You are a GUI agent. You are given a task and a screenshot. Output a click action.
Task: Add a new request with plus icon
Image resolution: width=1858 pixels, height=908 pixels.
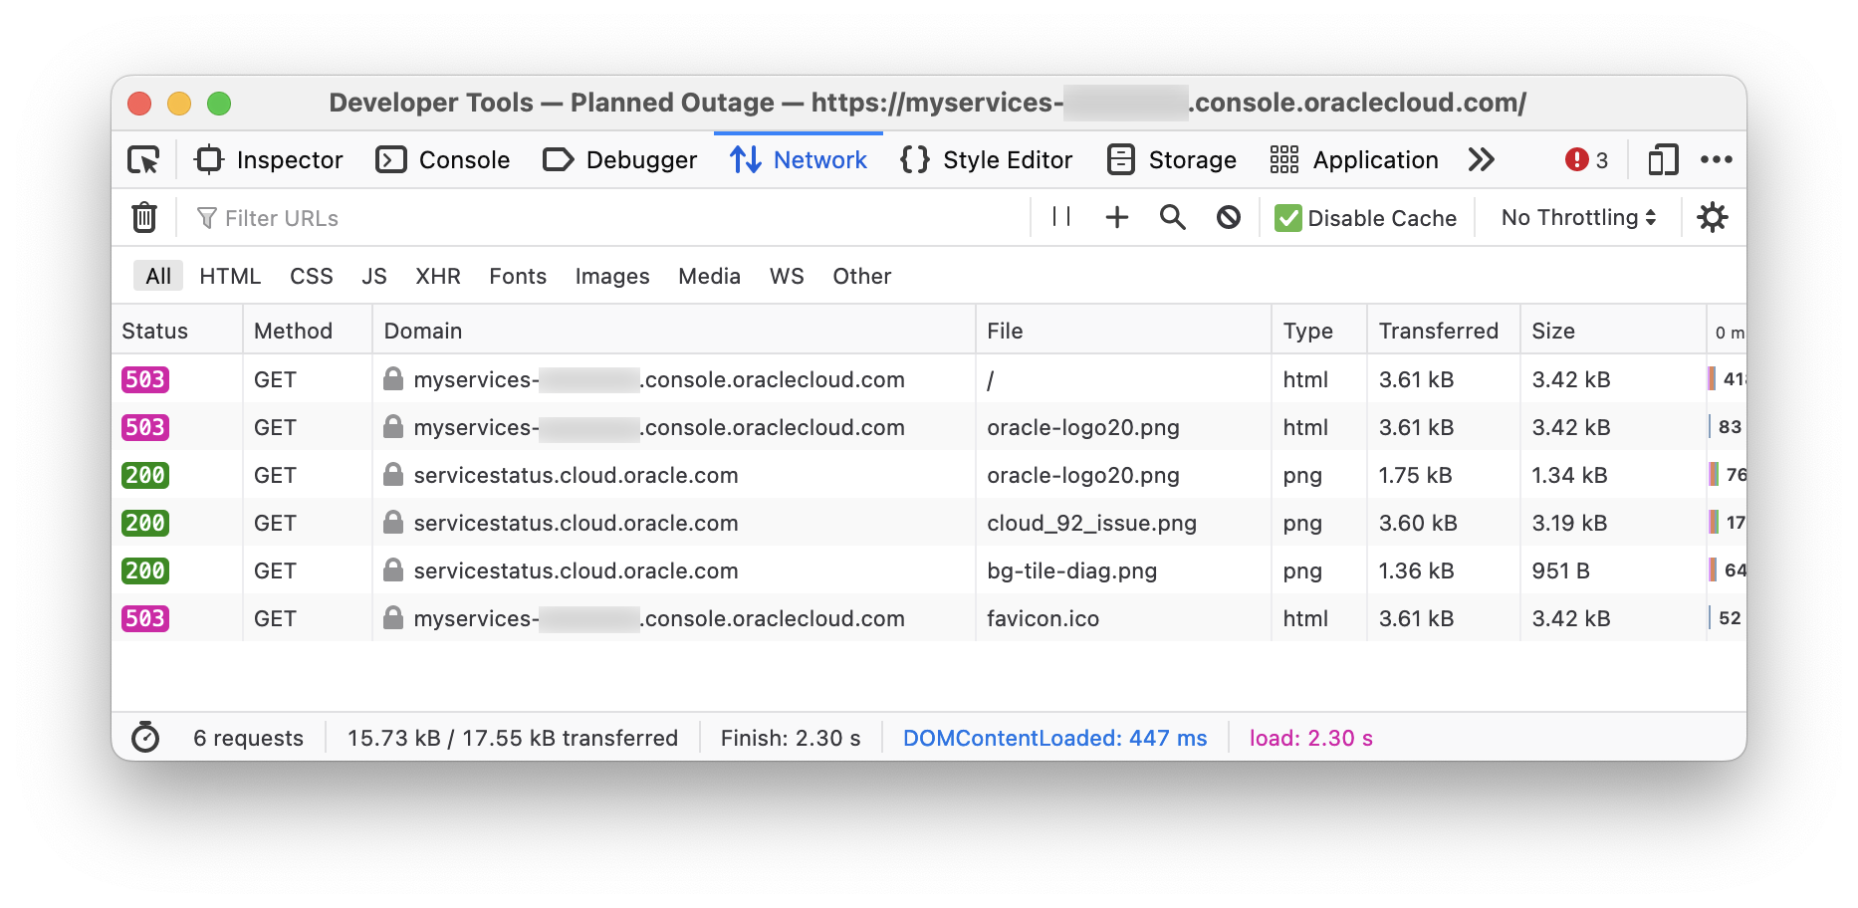[x=1117, y=217]
